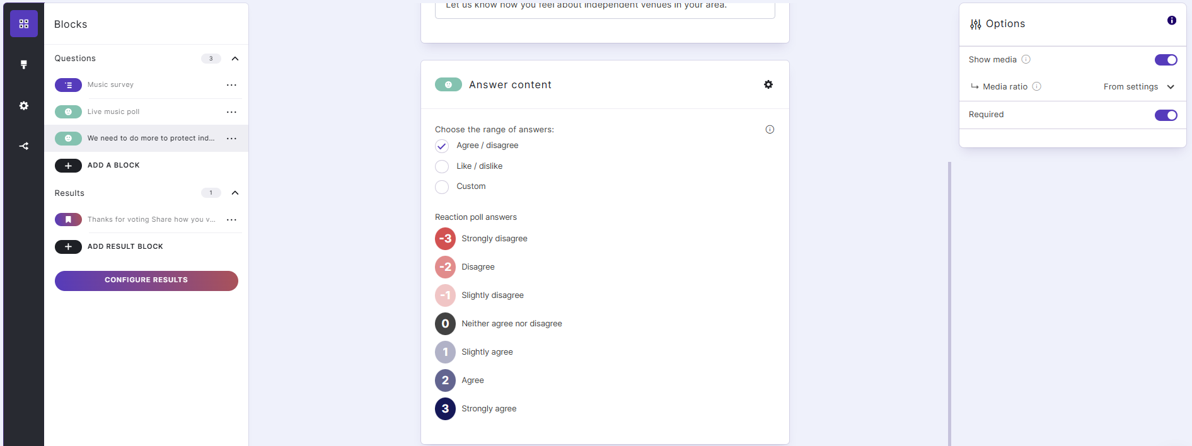Click the question text input at the top
This screenshot has height=446, width=1192.
(x=604, y=6)
